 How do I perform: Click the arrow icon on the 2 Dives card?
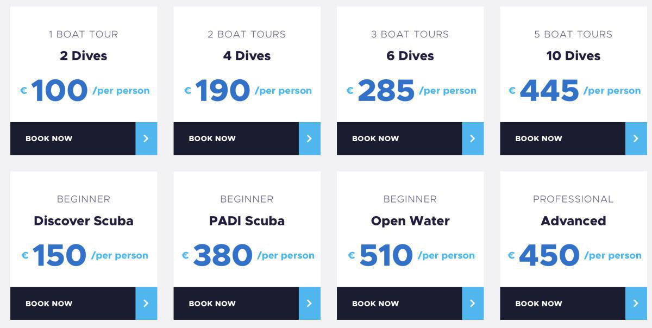pos(146,138)
